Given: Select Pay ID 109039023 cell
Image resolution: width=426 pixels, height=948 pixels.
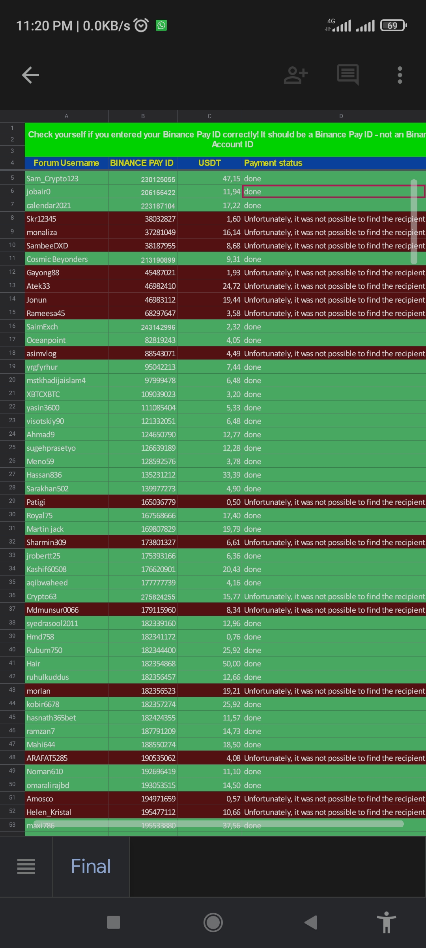Looking at the screenshot, I should [x=143, y=394].
